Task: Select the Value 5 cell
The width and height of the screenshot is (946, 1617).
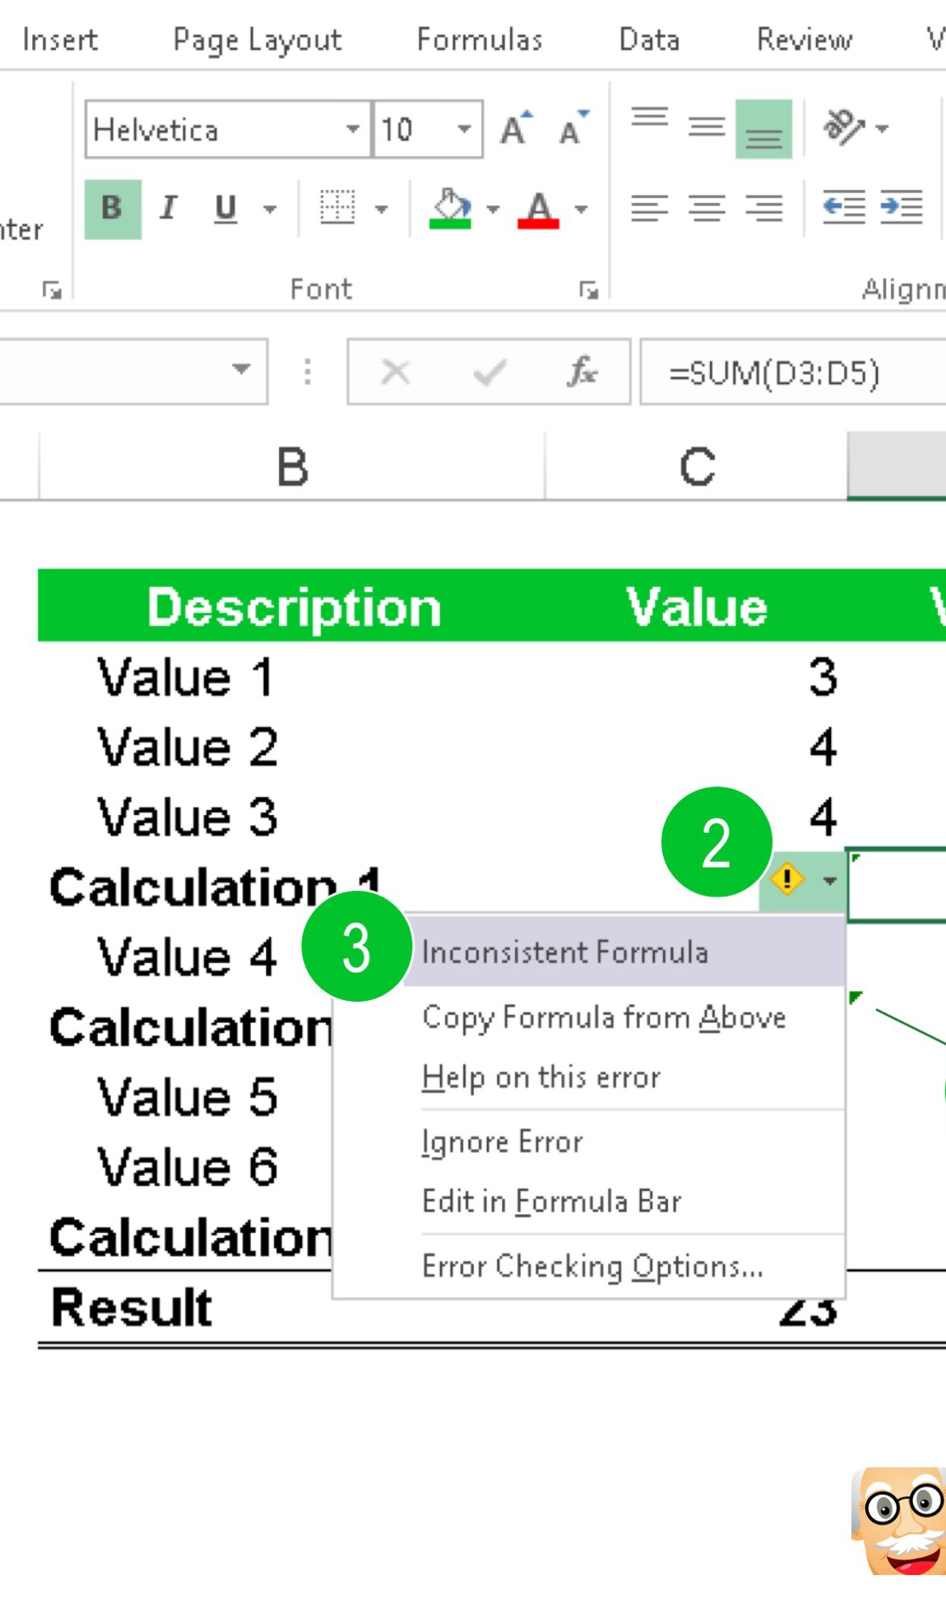Action: pyautogui.click(x=187, y=1097)
